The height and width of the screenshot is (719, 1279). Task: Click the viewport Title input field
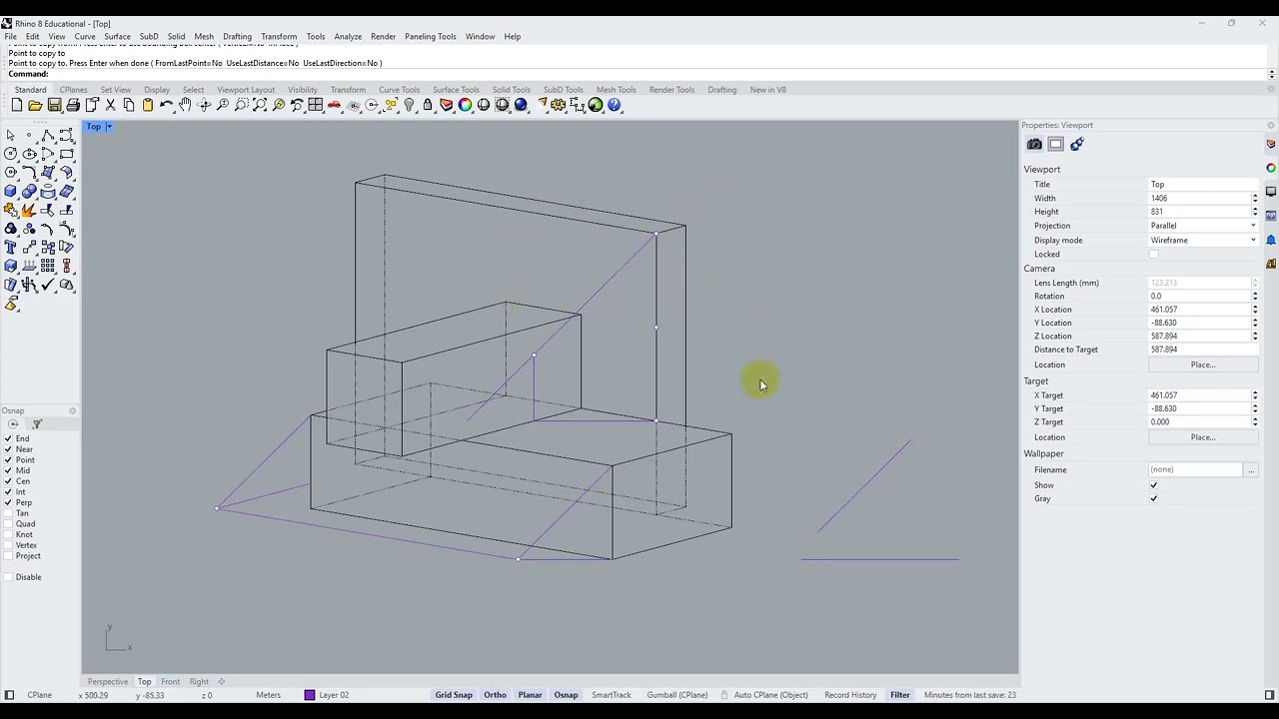pyautogui.click(x=1203, y=185)
